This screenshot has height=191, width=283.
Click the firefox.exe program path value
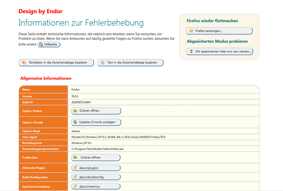(x=98, y=149)
